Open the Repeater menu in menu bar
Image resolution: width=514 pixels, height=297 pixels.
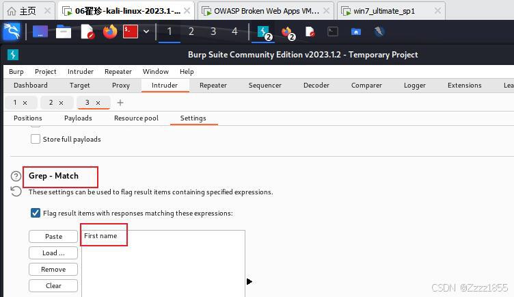tap(118, 72)
